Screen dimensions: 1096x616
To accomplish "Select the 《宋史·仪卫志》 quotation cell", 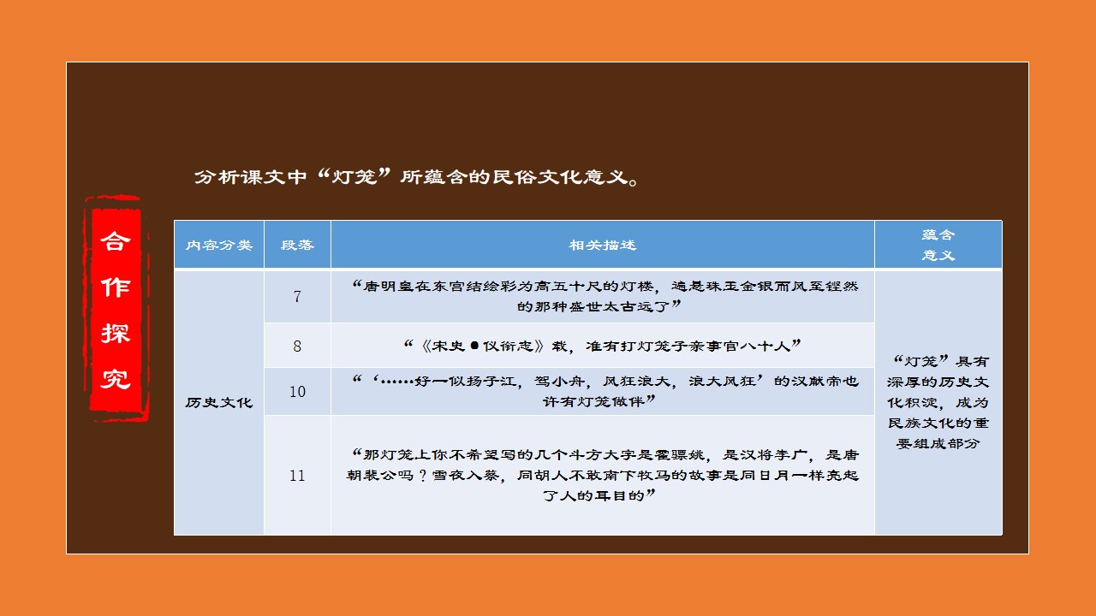I will 602,346.
